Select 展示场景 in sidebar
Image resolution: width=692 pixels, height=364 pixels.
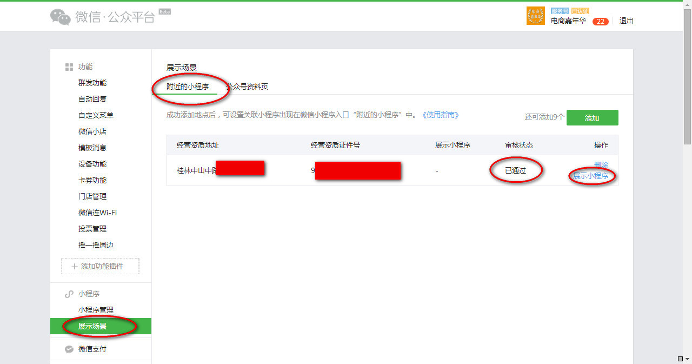click(101, 326)
